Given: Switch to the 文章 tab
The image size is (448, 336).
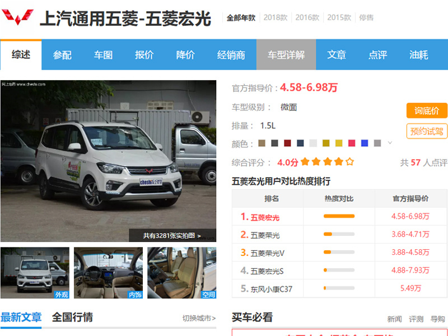Looking at the screenshot, I should click(337, 54).
